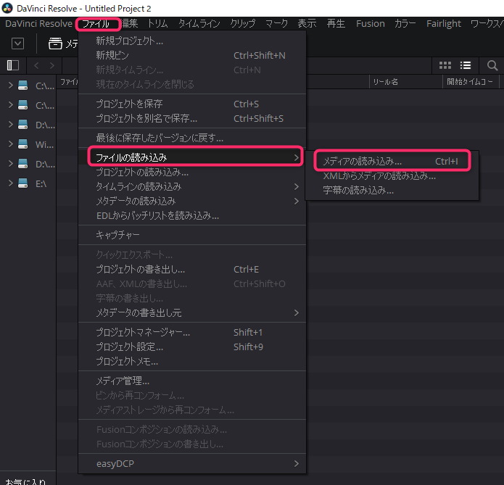Click the DaVinci Resolve logo icon in title bar
The height and width of the screenshot is (485, 504).
pos(7,8)
